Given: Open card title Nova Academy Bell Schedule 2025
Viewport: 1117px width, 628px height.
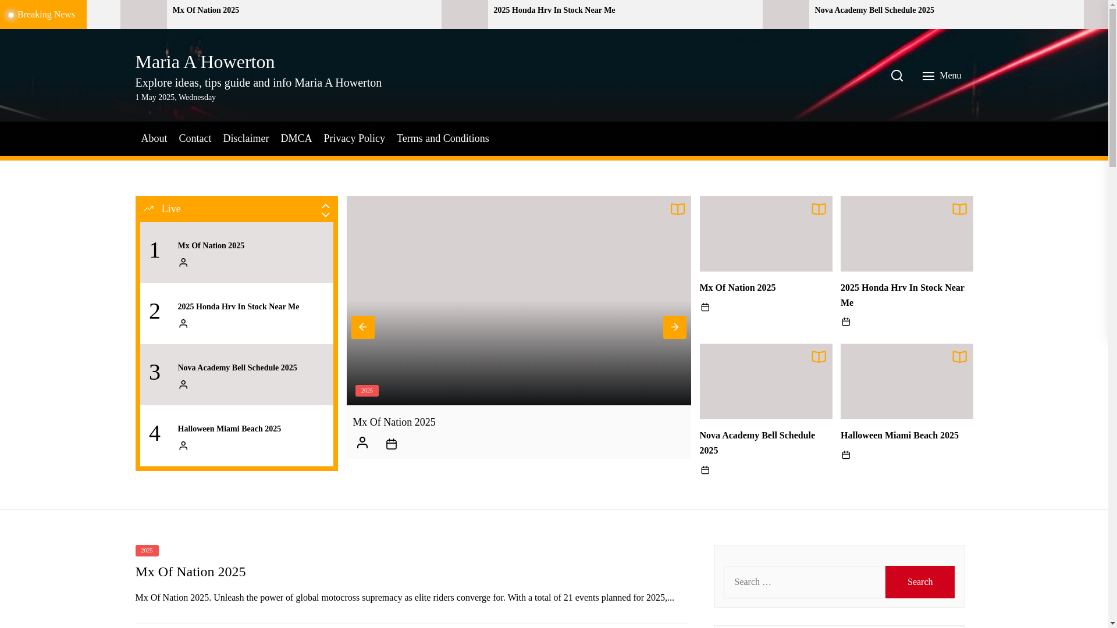Looking at the screenshot, I should (x=757, y=443).
